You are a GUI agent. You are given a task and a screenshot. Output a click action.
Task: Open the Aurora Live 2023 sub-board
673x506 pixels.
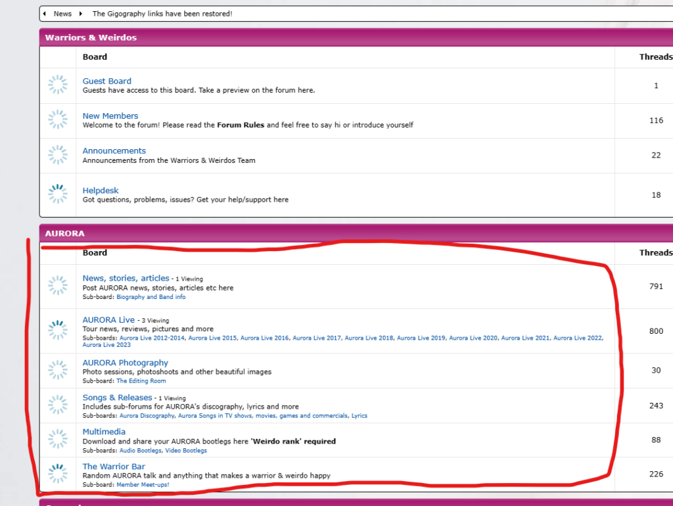point(106,345)
